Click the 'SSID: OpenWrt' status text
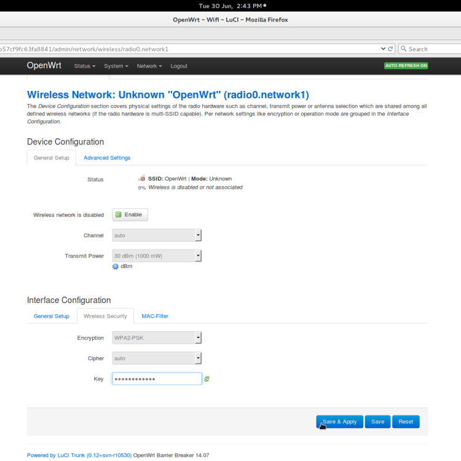This screenshot has width=461, height=461. tap(167, 179)
